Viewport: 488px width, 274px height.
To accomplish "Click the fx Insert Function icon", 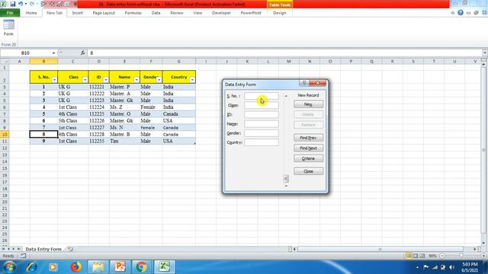I will (82, 53).
